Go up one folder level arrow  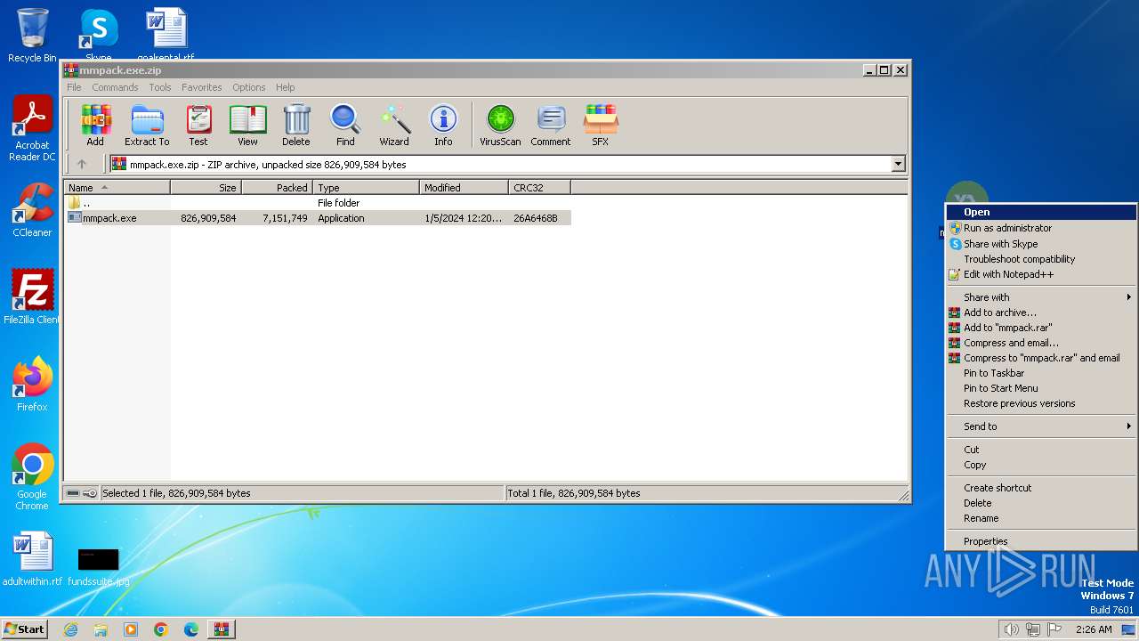pyautogui.click(x=82, y=164)
